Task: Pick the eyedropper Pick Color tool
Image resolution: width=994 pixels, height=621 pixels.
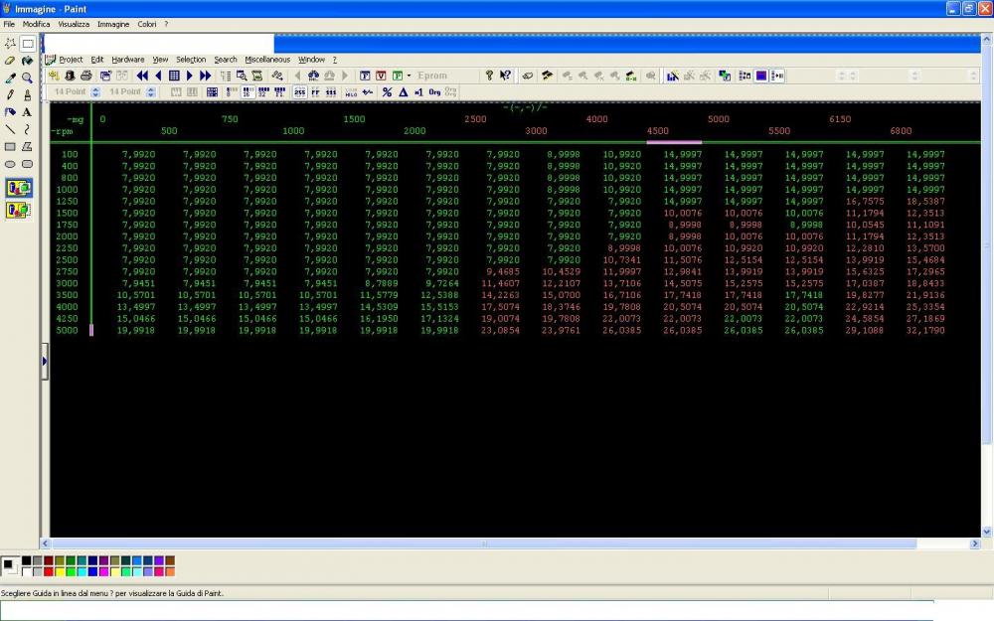Action: (x=10, y=78)
